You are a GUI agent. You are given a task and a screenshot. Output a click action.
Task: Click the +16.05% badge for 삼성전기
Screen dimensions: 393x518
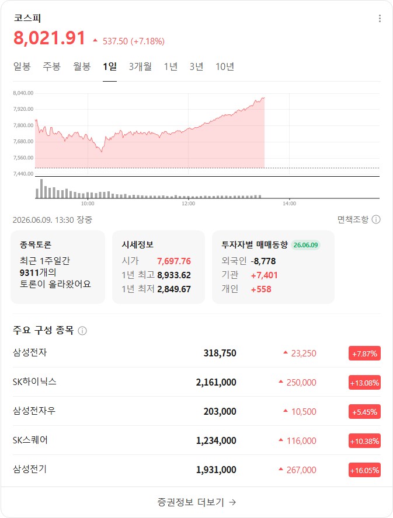tap(364, 470)
